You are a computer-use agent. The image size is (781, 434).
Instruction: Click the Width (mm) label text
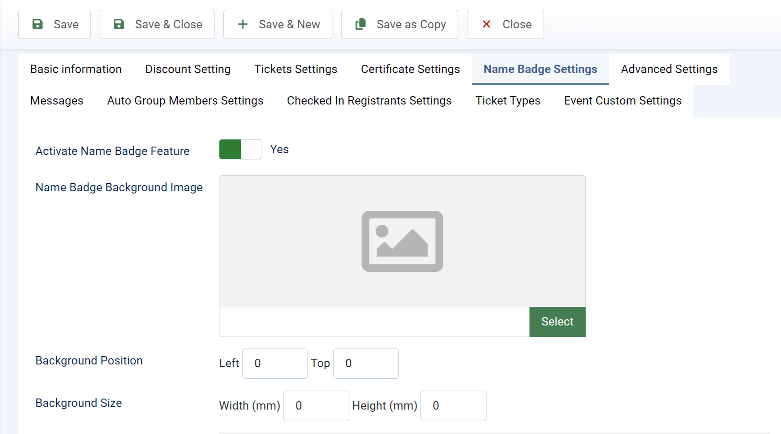(250, 406)
